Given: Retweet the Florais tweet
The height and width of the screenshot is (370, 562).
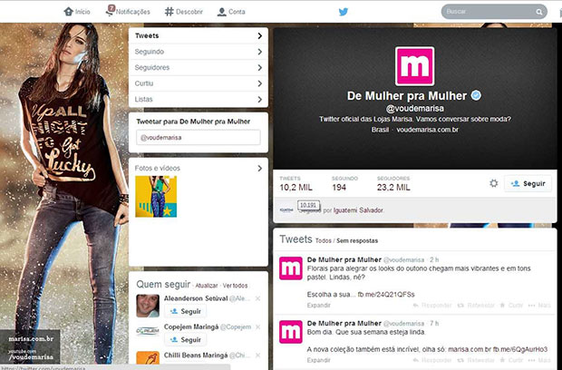Looking at the screenshot, I should pyautogui.click(x=476, y=305).
